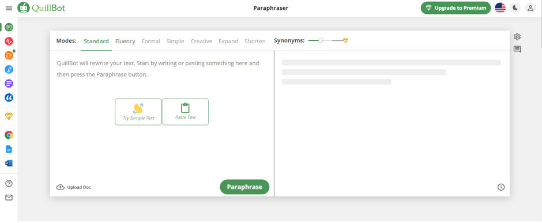This screenshot has width=542, height=223.
Task: Click Upgrade to Premium button
Action: click(456, 8)
